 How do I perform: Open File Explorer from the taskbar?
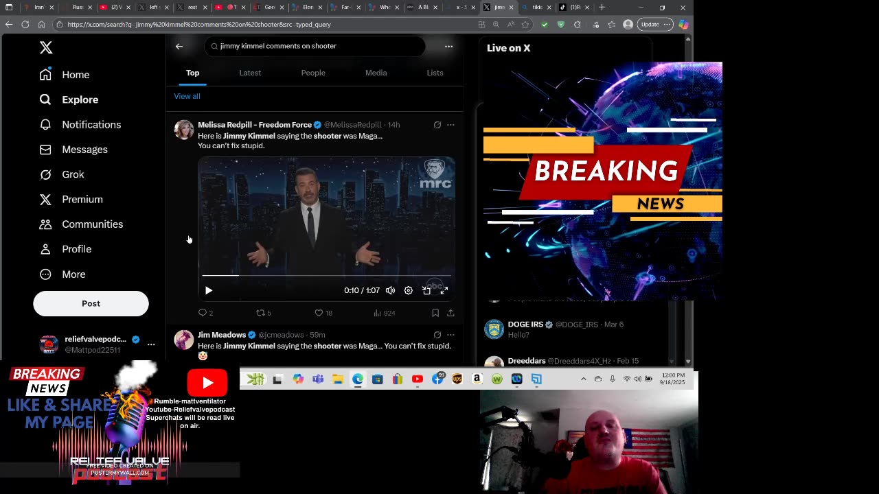pyautogui.click(x=338, y=379)
